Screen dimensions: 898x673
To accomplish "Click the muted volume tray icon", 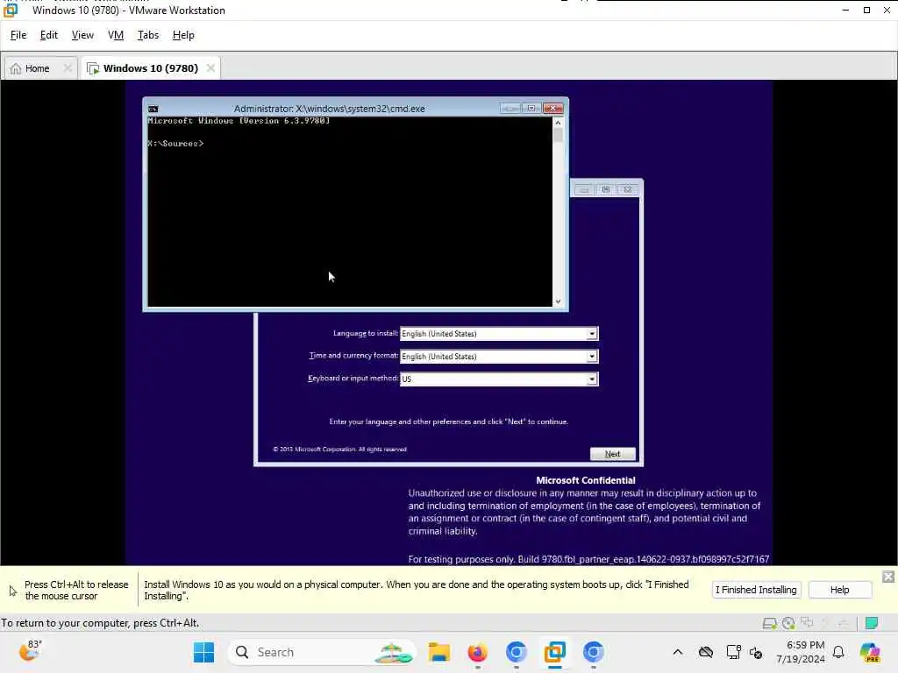I will [756, 652].
